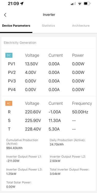Screen dimensions: 97x193
Task: Tap the R phase voltage 220.60V
Action: [33, 112]
